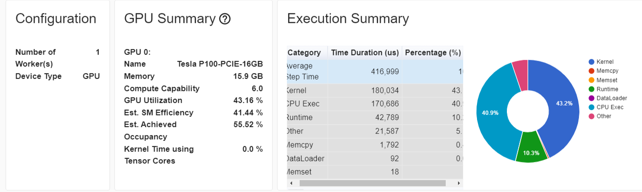642x192 pixels.
Task: Click the table scrollbar left arrow
Action: (x=291, y=183)
